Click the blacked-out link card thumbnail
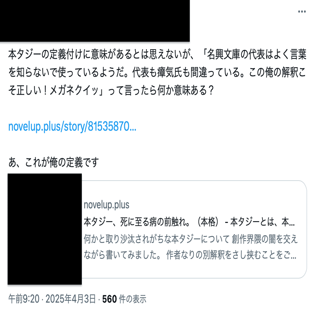315x315 pixels. pyautogui.click(x=45, y=229)
